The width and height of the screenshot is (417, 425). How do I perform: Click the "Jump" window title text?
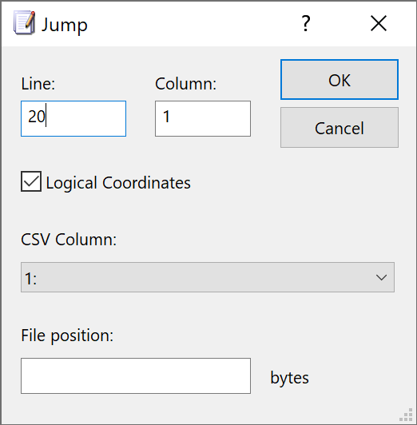pyautogui.click(x=65, y=26)
